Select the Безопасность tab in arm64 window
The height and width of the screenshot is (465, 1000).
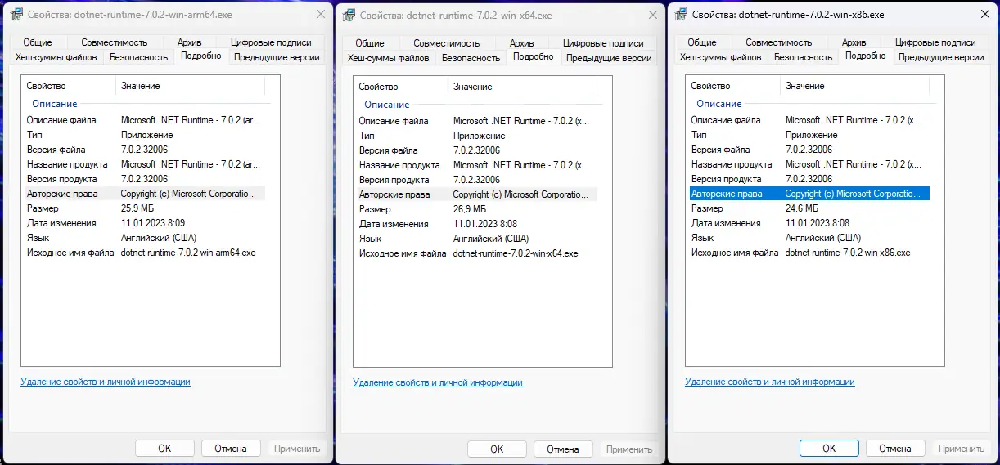[x=138, y=57]
